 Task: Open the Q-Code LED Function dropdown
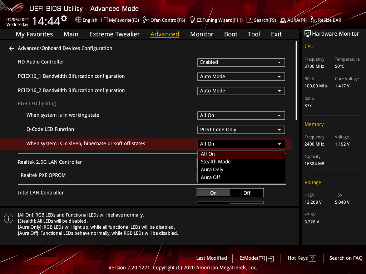tap(241, 130)
